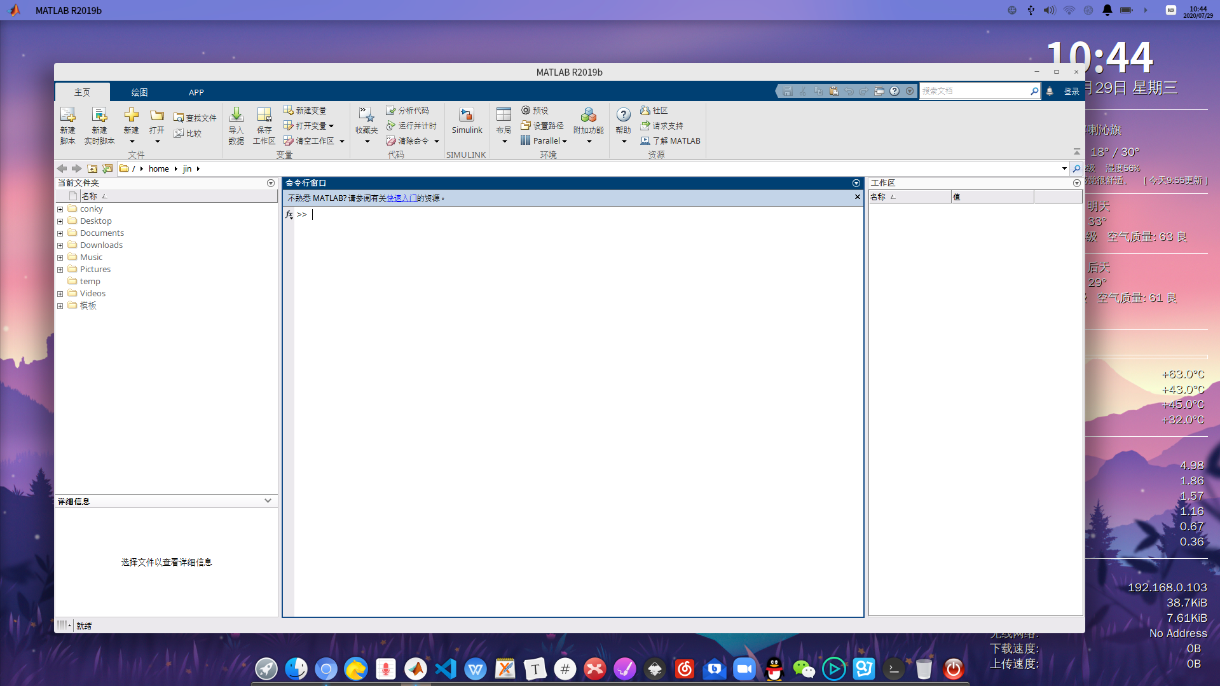Screen dimensions: 1220x686
Task: Open the 打开变量 dropdown
Action: coord(308,126)
